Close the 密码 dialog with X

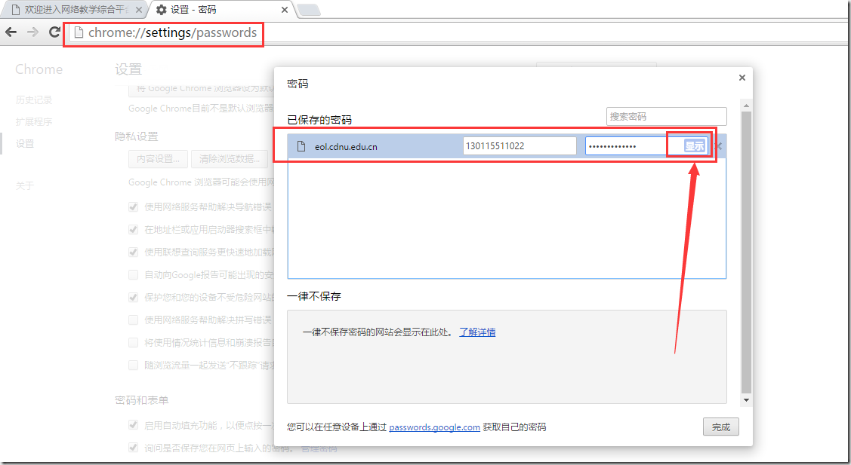coord(742,78)
